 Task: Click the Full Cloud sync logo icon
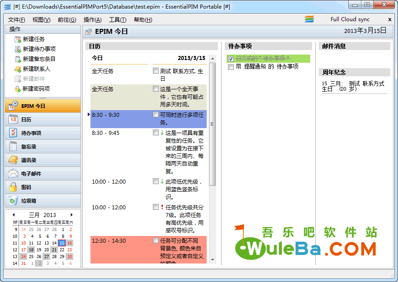(309, 19)
